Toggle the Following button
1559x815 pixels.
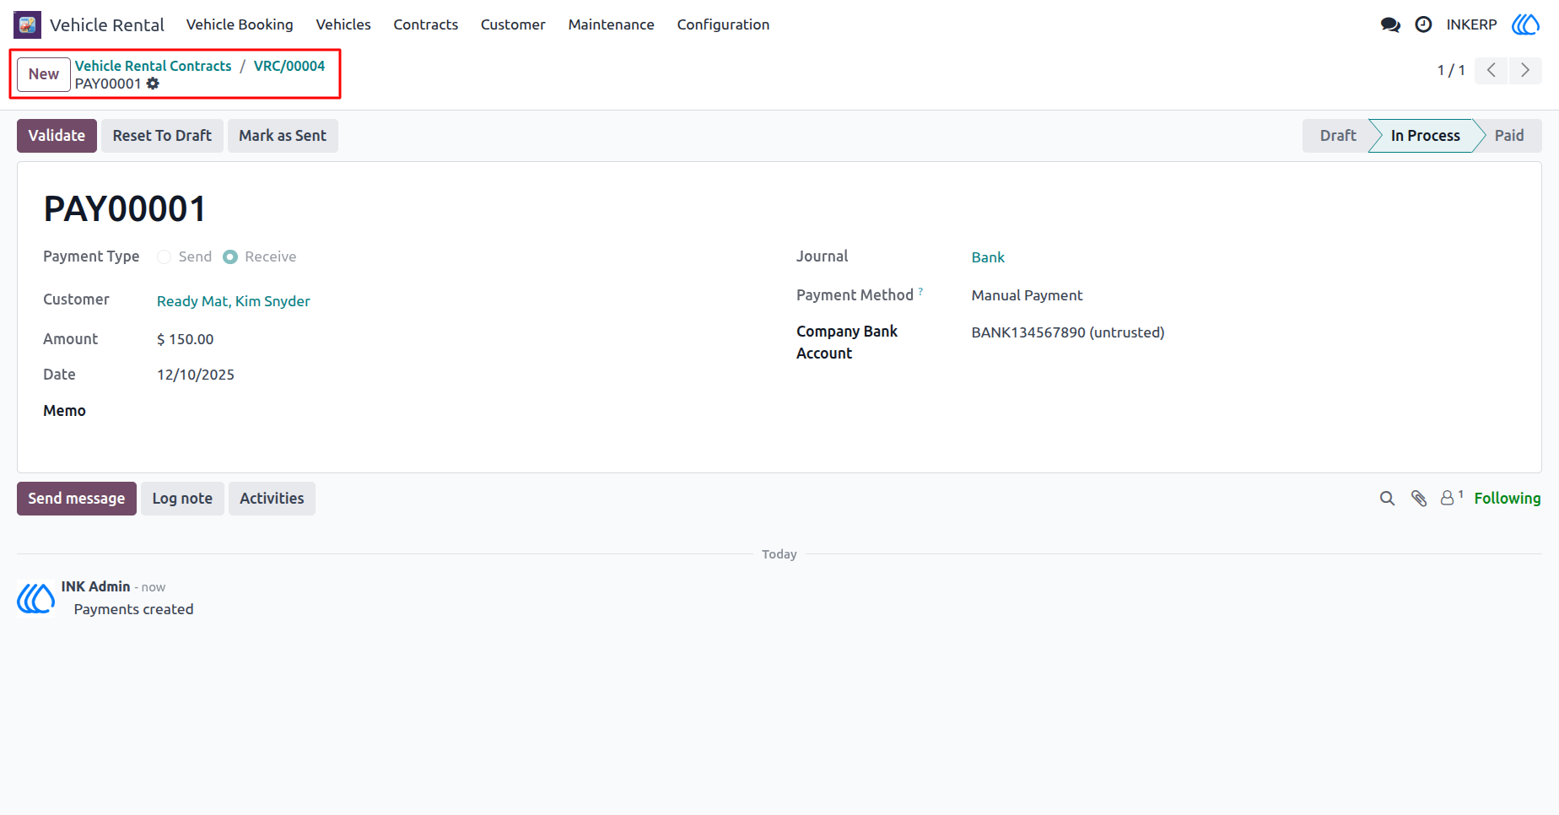click(1508, 499)
